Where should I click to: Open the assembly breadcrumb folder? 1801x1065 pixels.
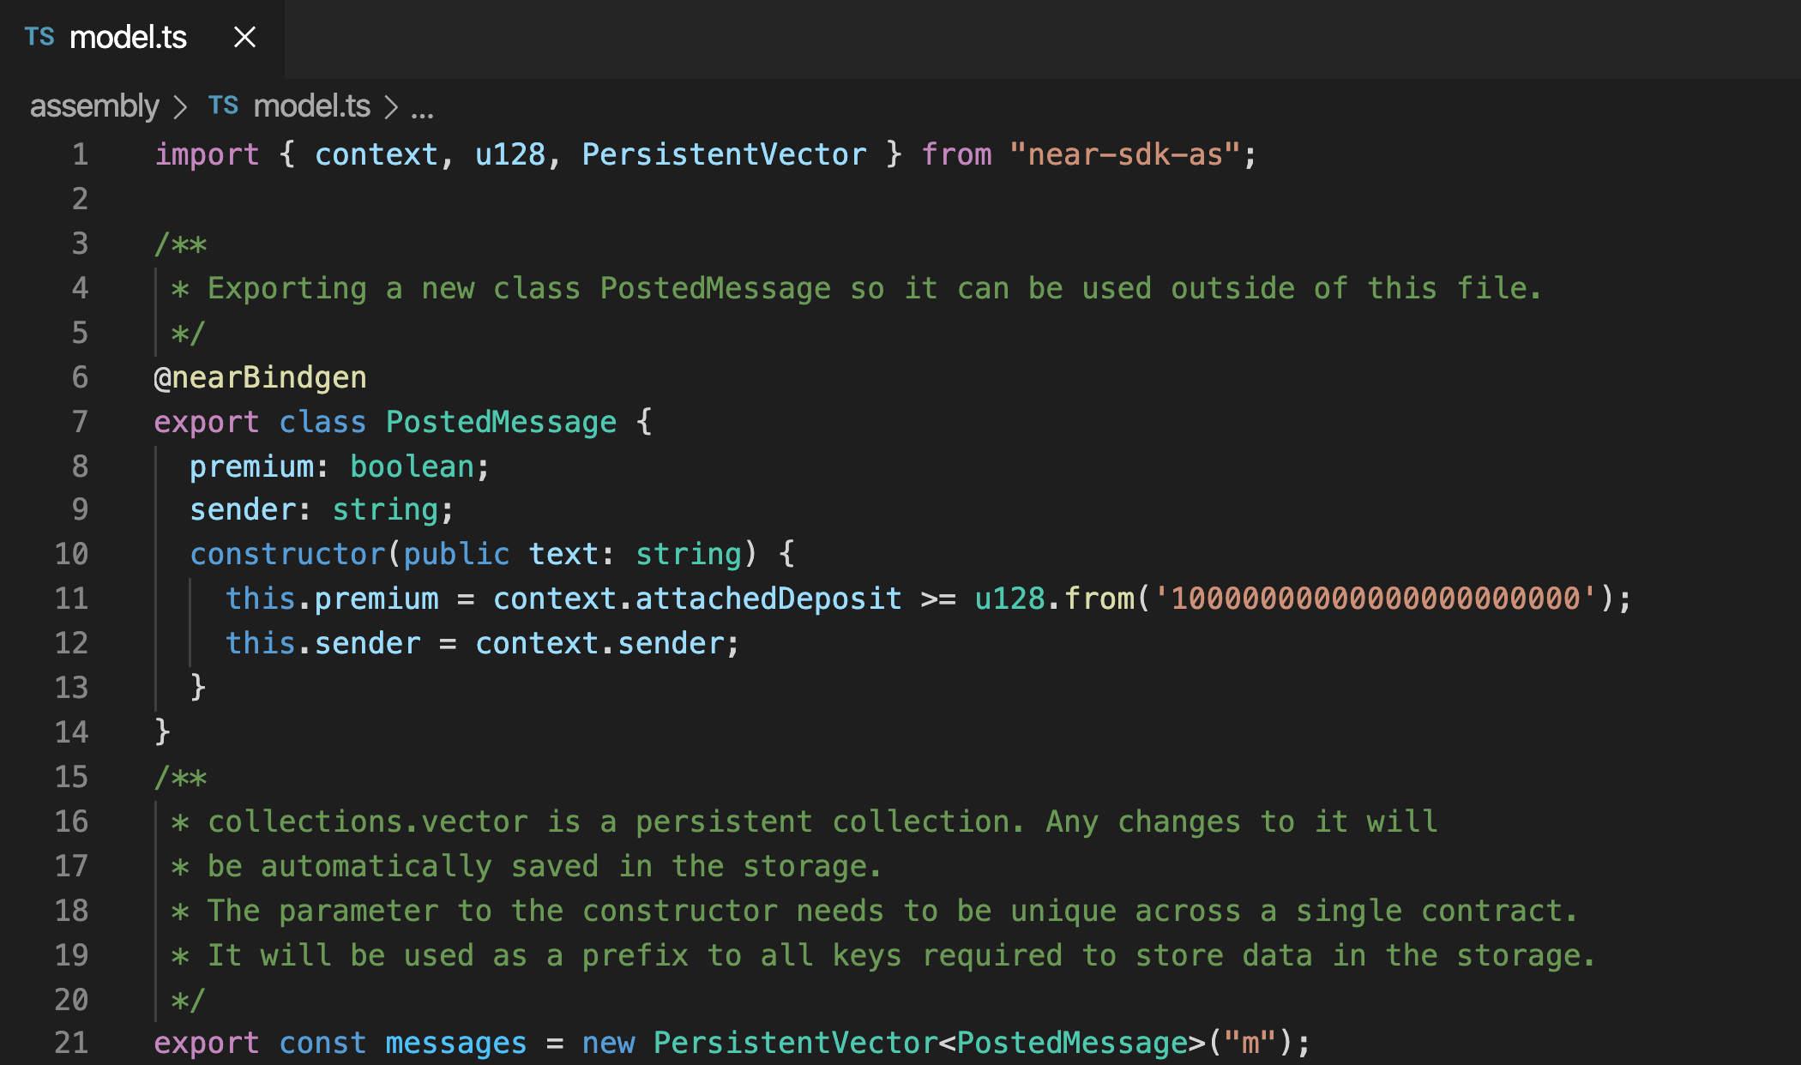pyautogui.click(x=94, y=106)
